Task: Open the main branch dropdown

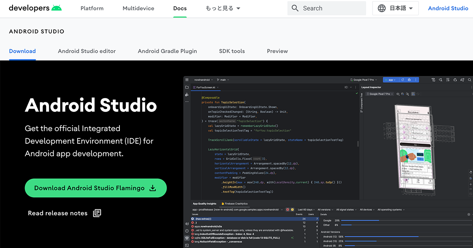Action: (x=223, y=80)
